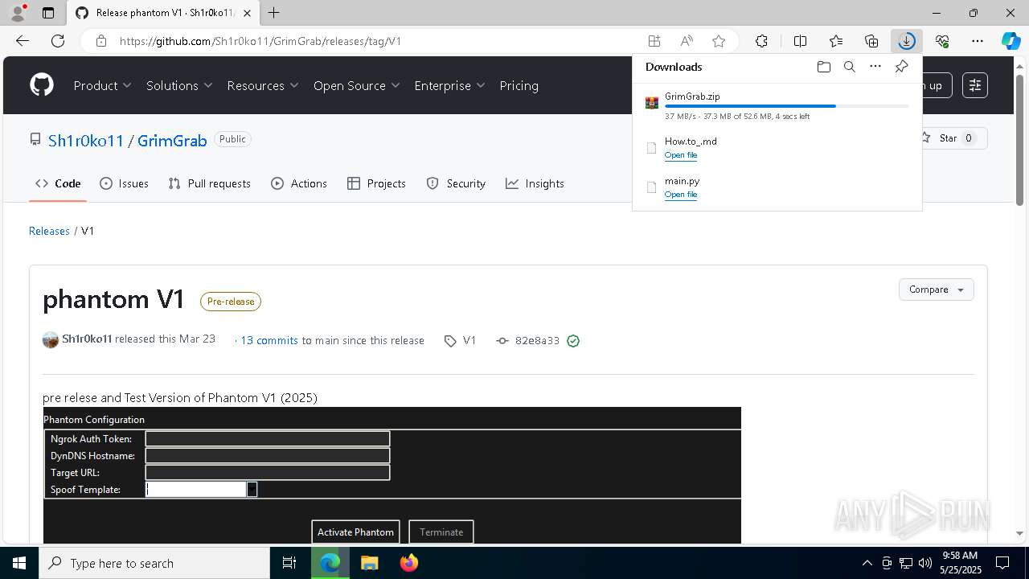
Task: Open Task View on taskbar
Action: tap(289, 563)
